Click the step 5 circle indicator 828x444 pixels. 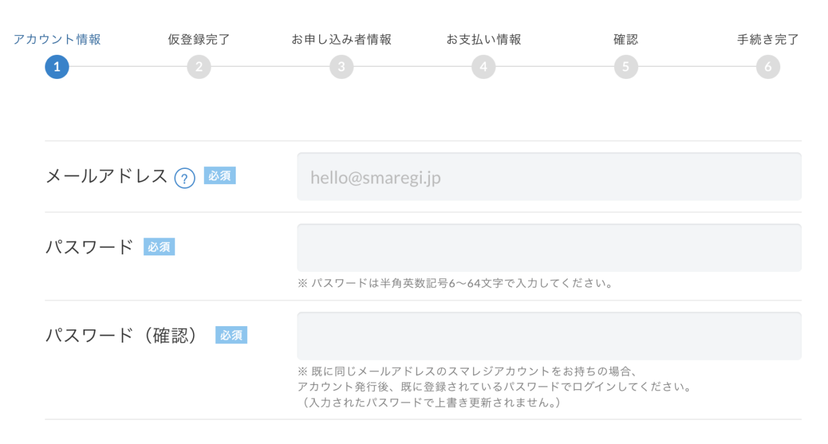click(x=625, y=67)
